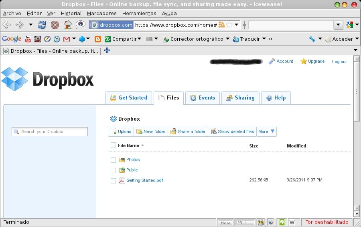Toggle the select-all File Name checkbox
Image resolution: width=361 pixels, height=227 pixels.
113,145
